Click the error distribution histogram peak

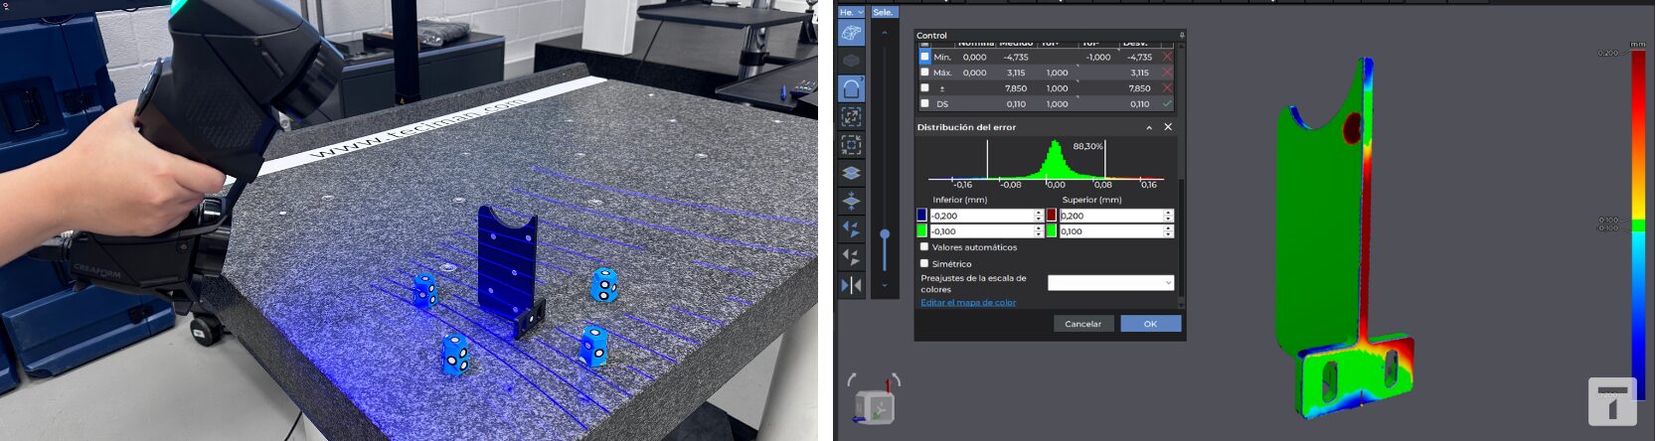pos(1055,159)
